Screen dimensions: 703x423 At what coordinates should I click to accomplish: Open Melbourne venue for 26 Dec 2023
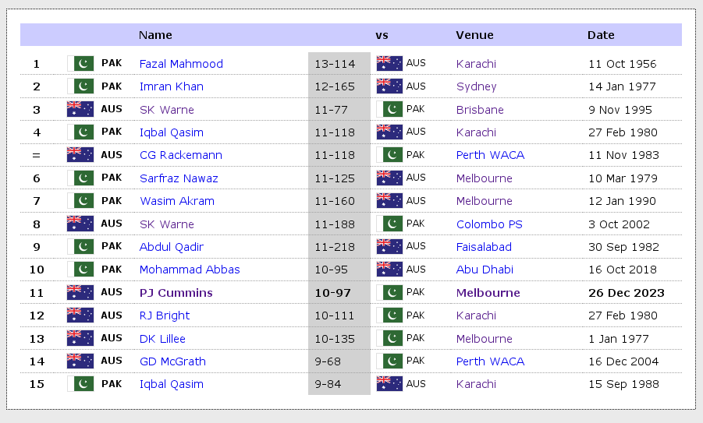click(488, 293)
